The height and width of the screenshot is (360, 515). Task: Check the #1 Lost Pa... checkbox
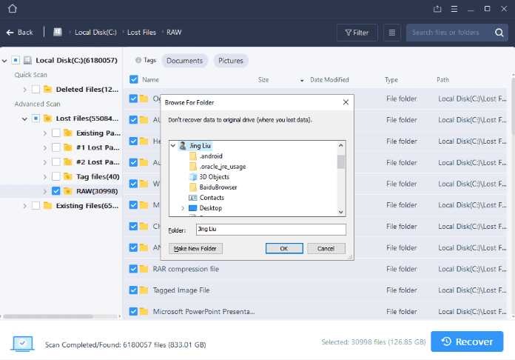pyautogui.click(x=56, y=147)
